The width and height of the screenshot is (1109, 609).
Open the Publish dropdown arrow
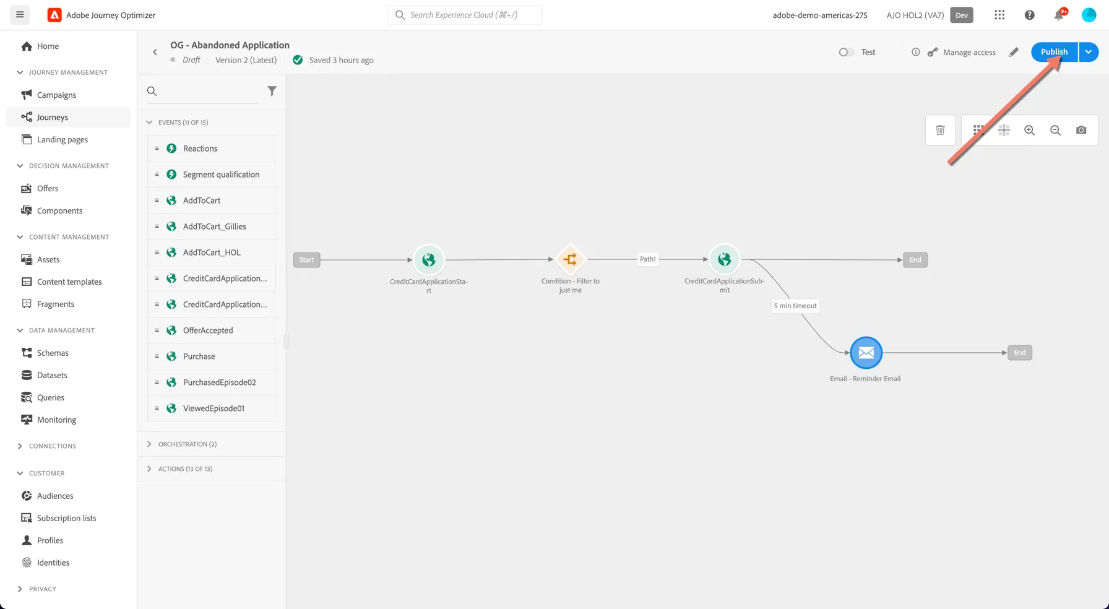point(1089,52)
